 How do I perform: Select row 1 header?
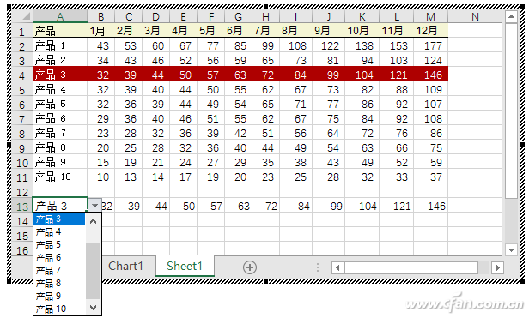(22, 31)
